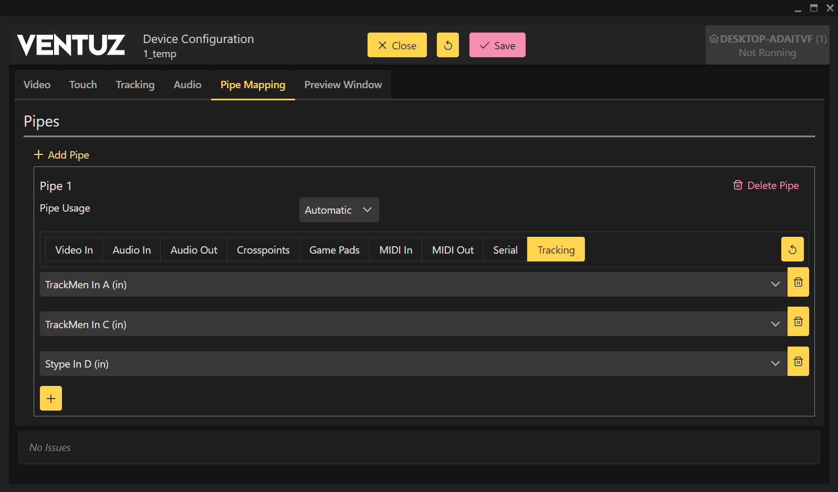Click the Ventuz logo
Viewport: 838px width, 492px height.
point(71,45)
